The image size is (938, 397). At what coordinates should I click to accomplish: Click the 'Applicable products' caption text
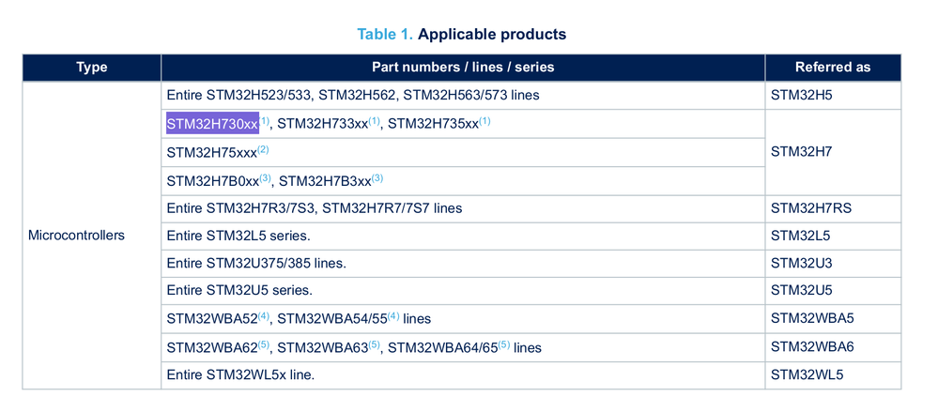[x=492, y=34]
